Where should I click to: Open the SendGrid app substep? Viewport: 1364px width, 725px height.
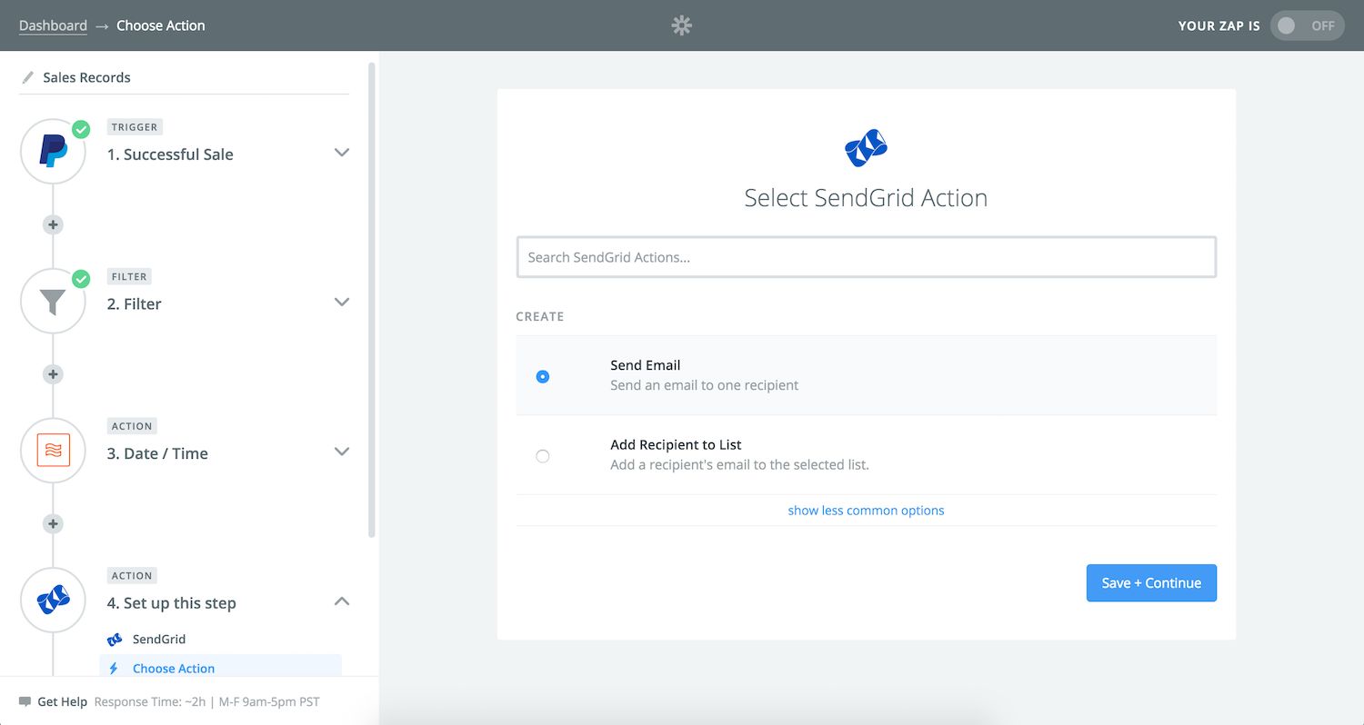coord(159,639)
